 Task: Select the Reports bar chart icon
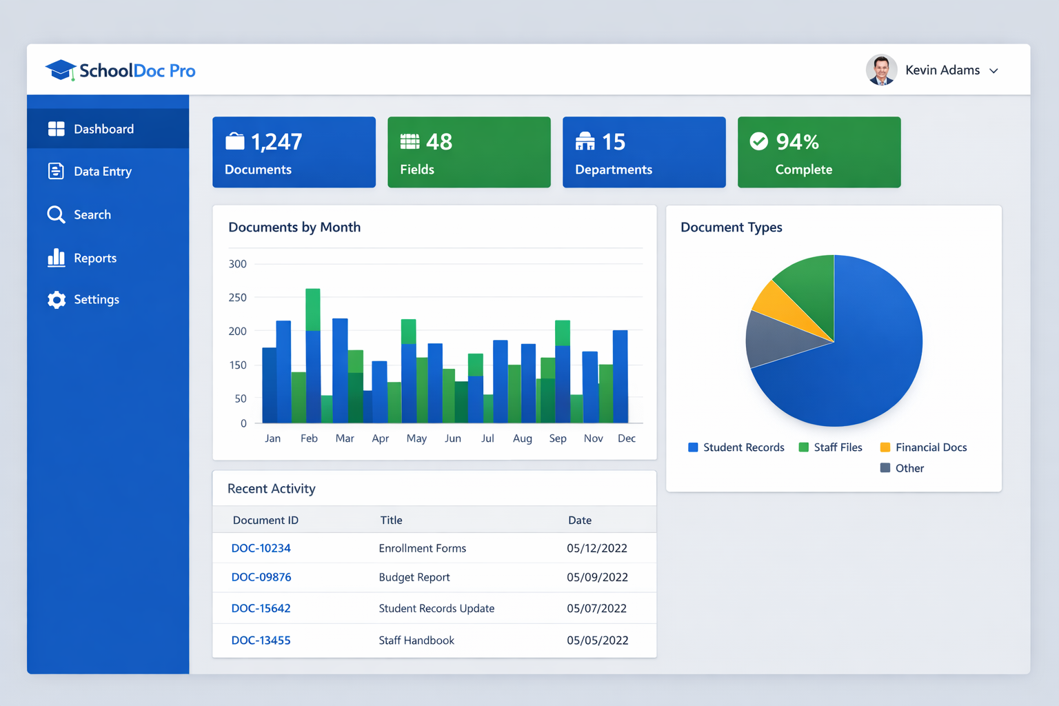56,257
